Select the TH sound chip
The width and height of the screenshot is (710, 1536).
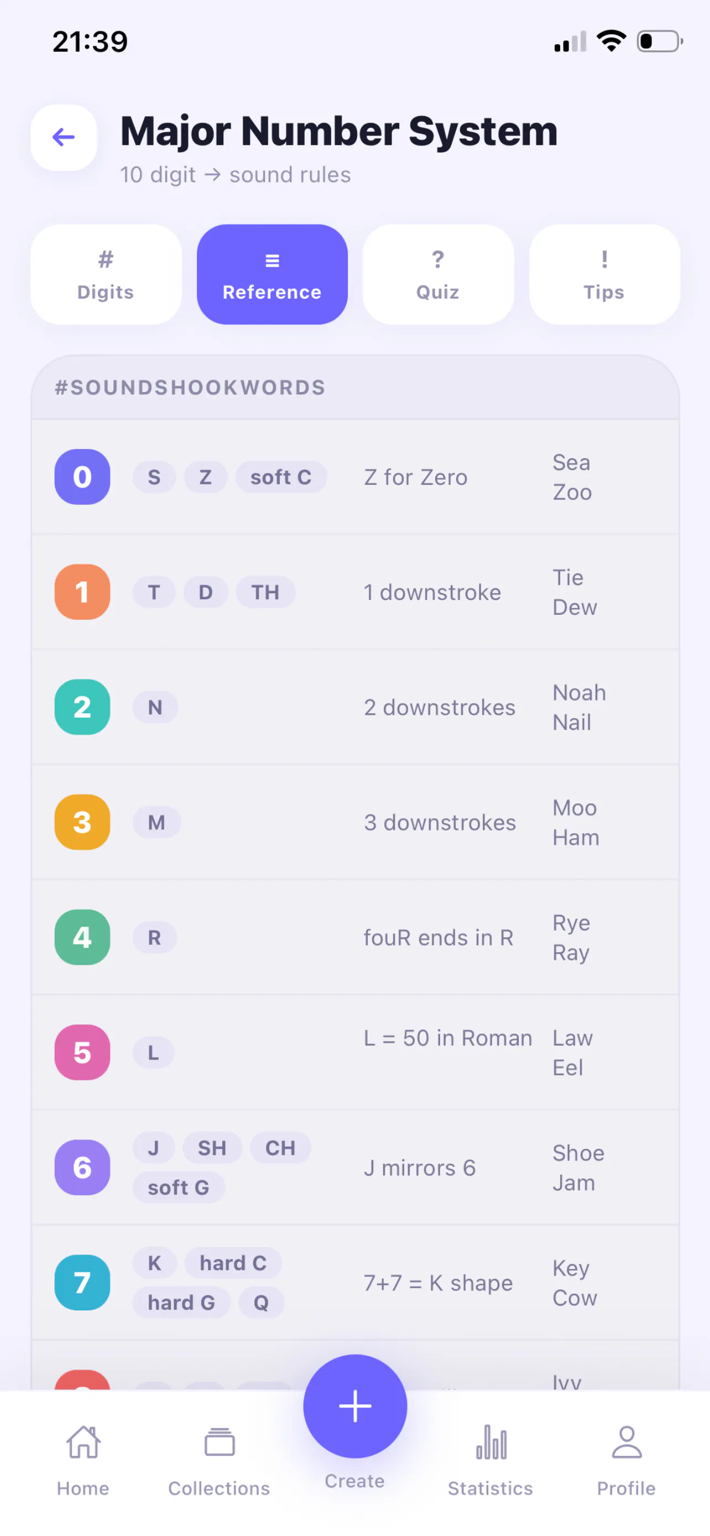point(265,592)
